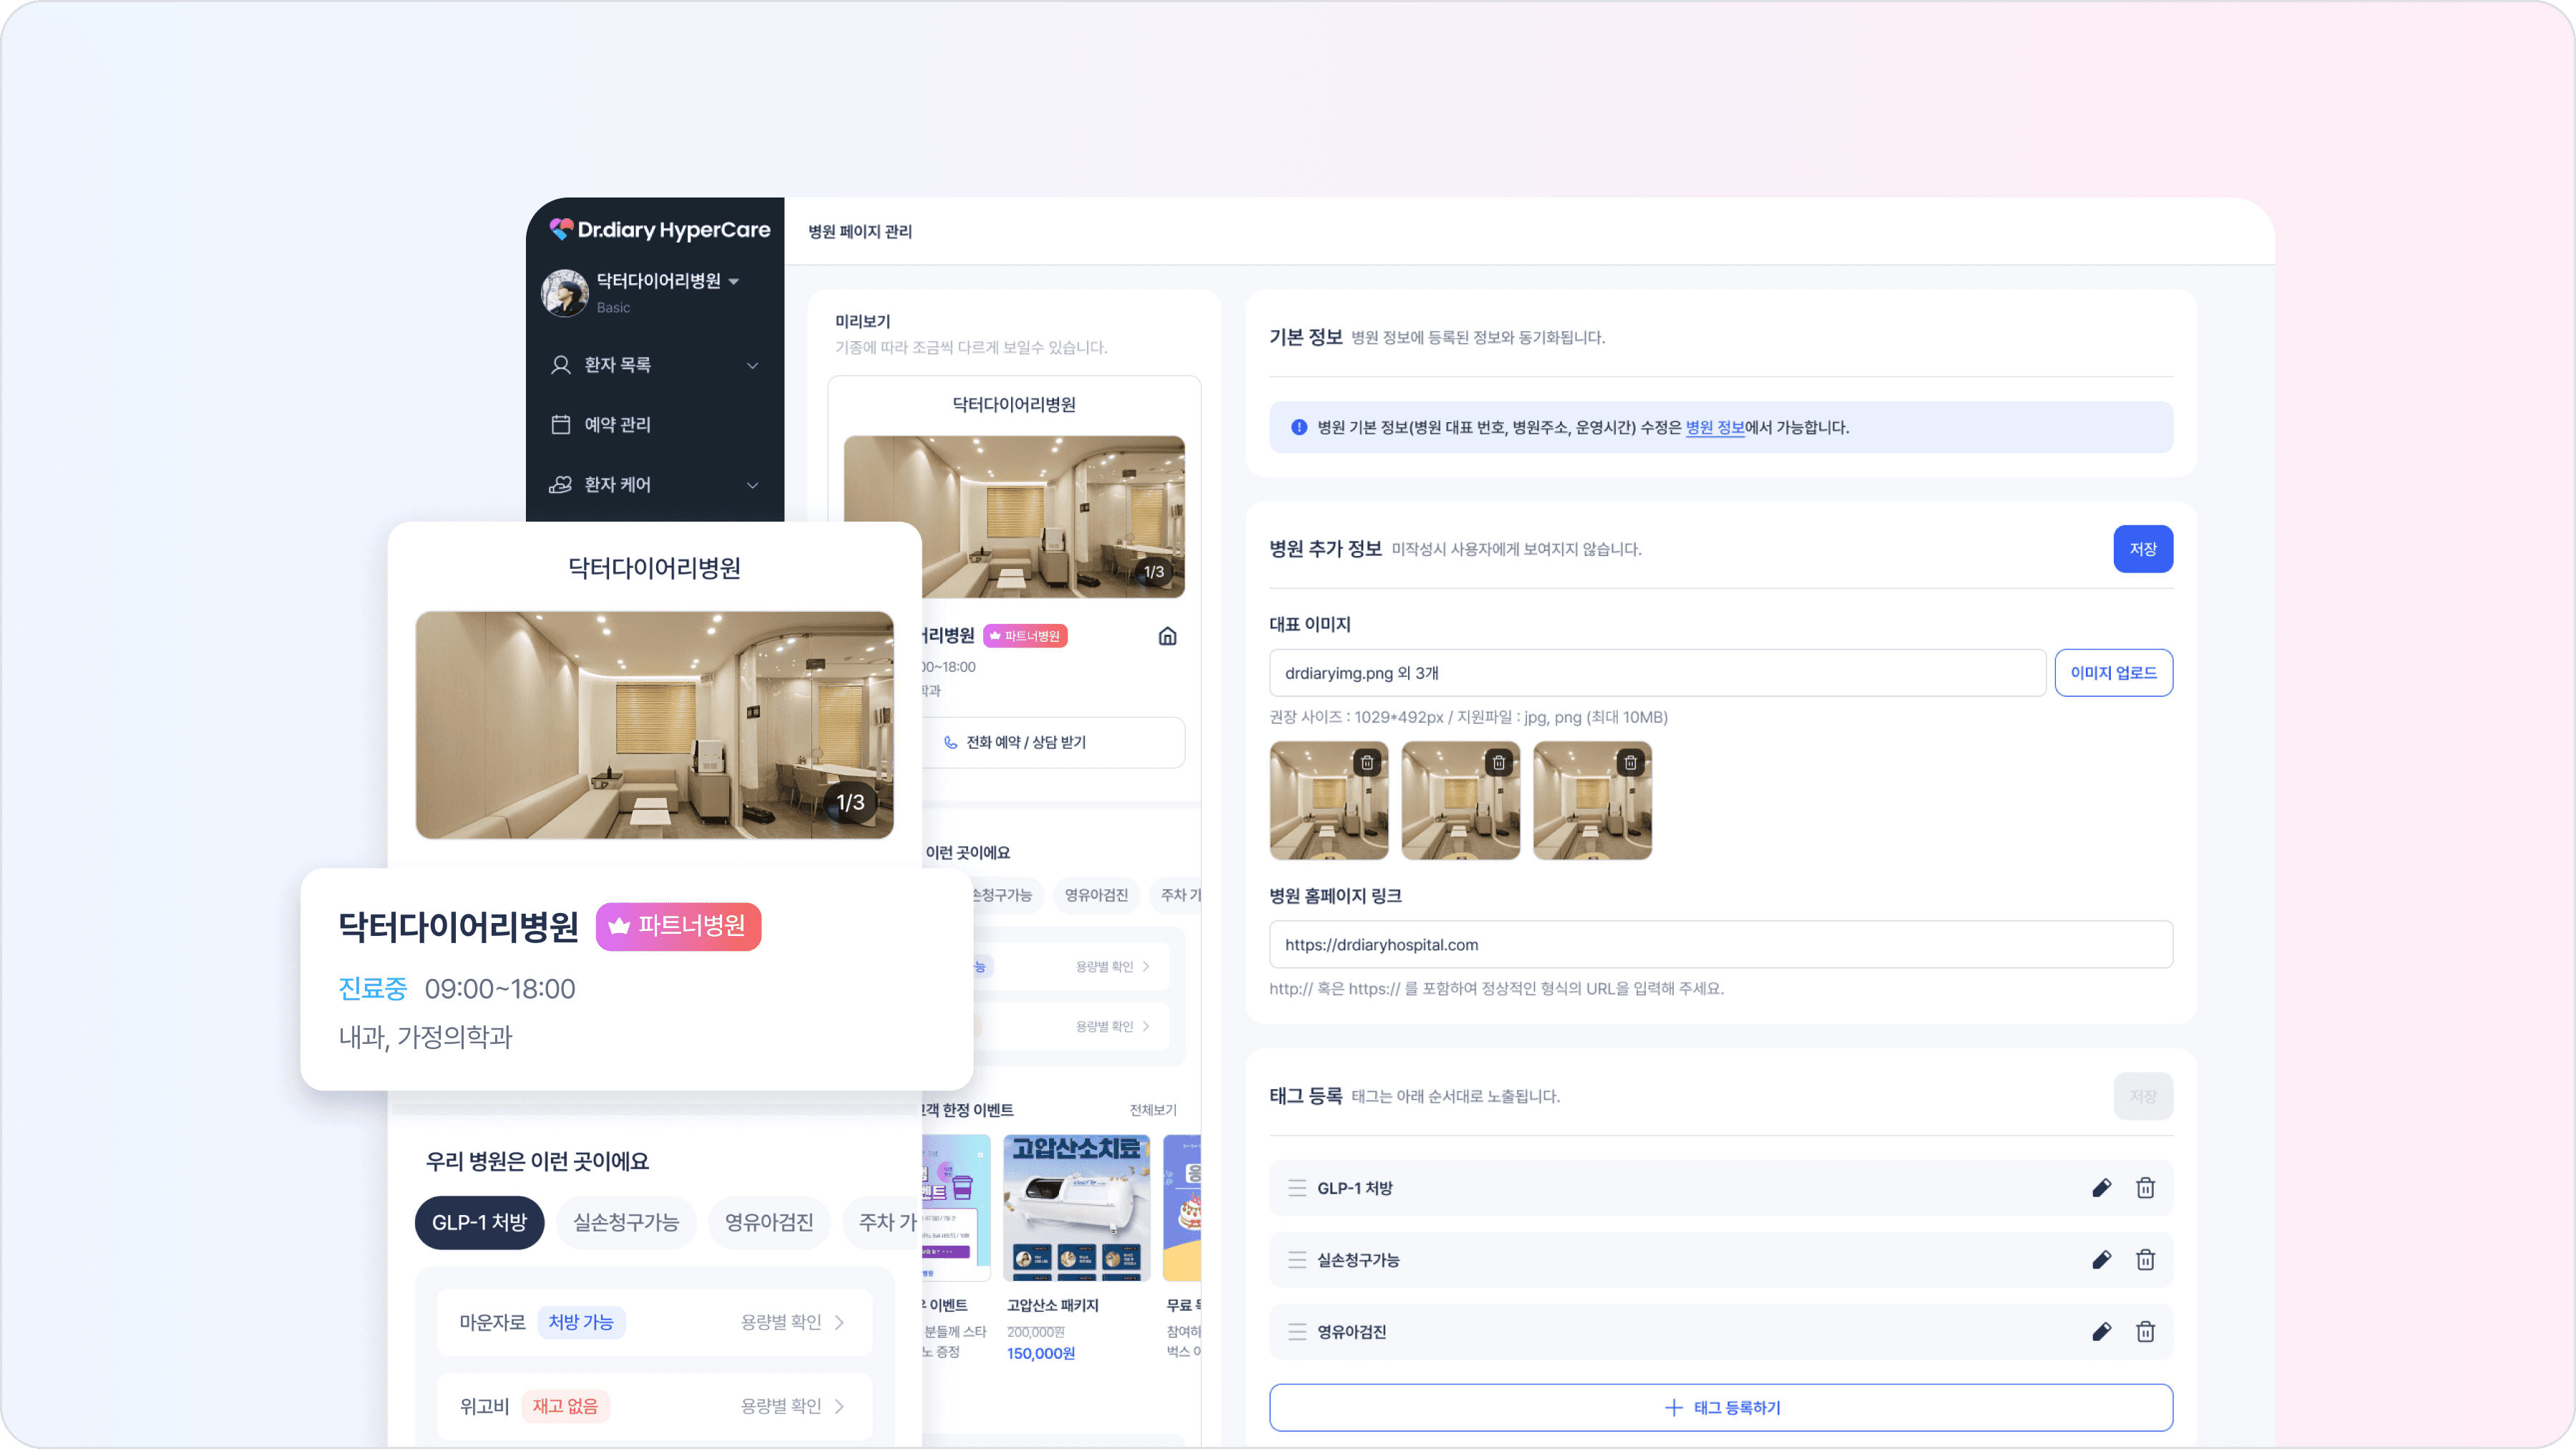The width and height of the screenshot is (2576, 1449).
Task: Click the 예약 관리 calendar icon
Action: tap(561, 424)
